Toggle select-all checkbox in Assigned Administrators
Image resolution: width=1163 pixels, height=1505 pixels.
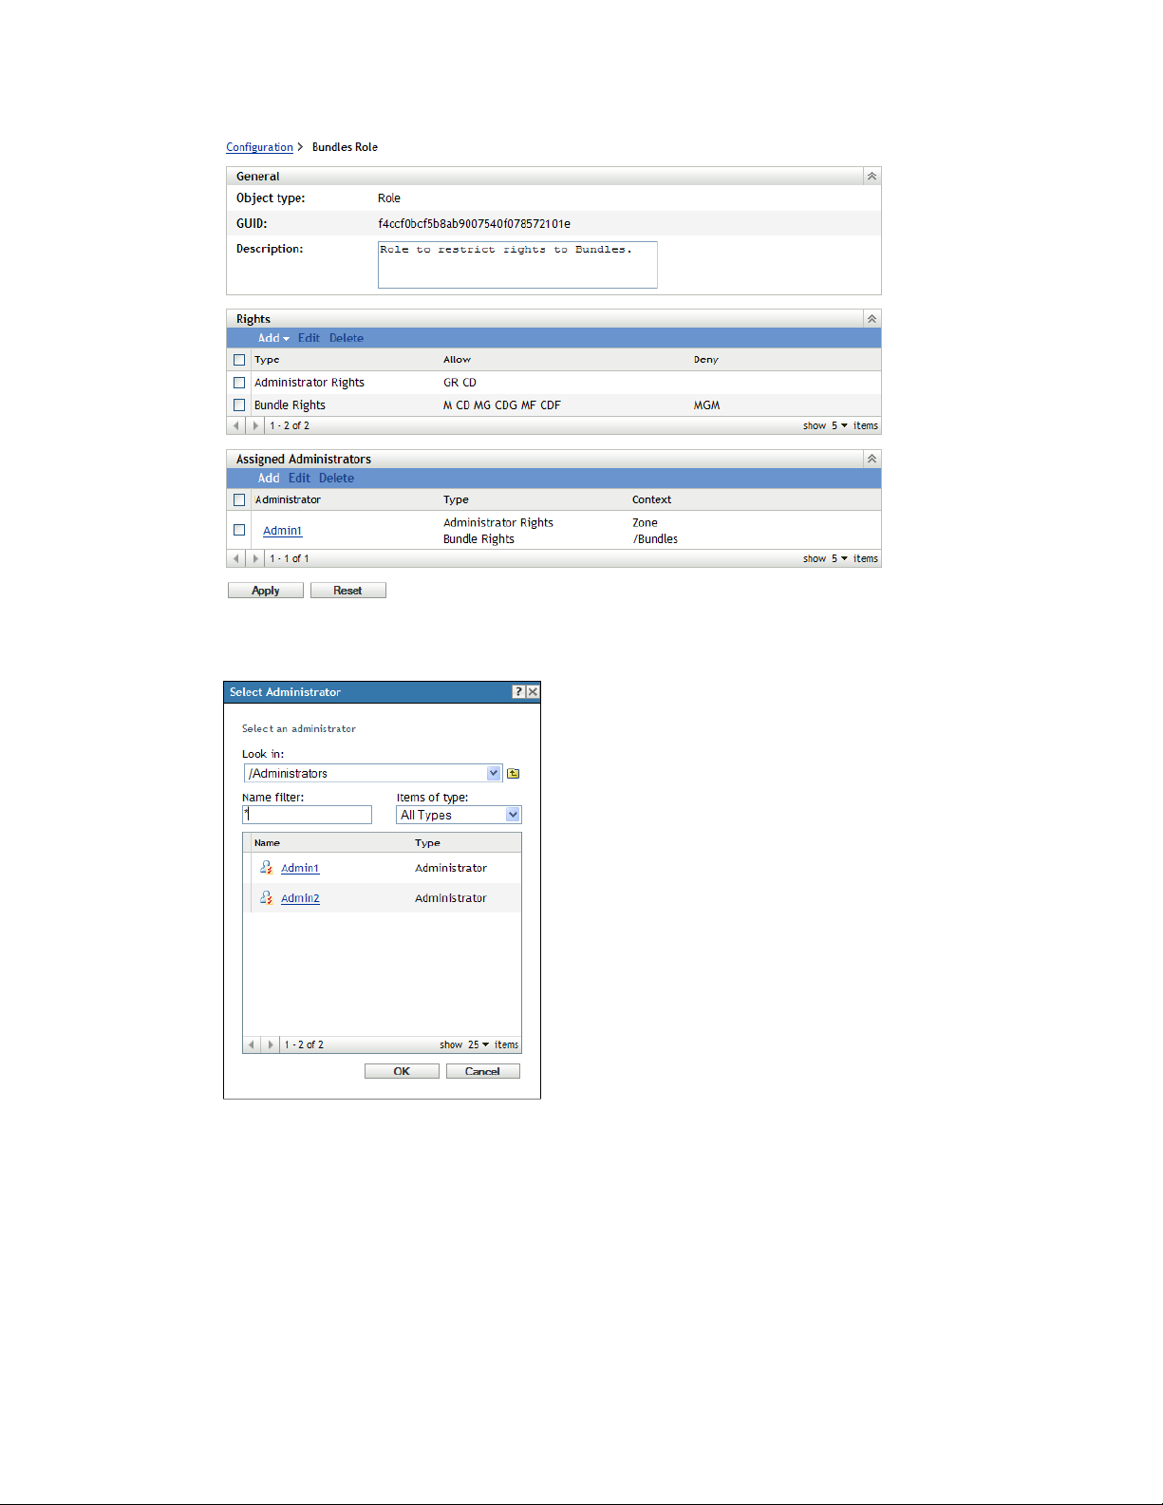click(x=239, y=499)
